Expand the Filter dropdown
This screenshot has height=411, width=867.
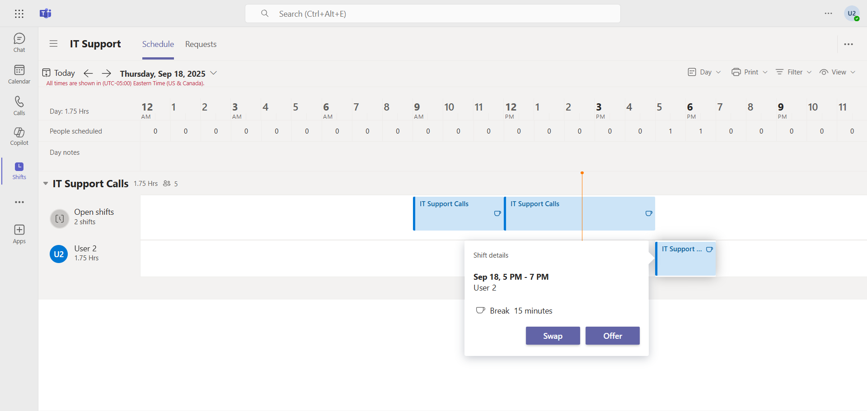[x=794, y=72]
